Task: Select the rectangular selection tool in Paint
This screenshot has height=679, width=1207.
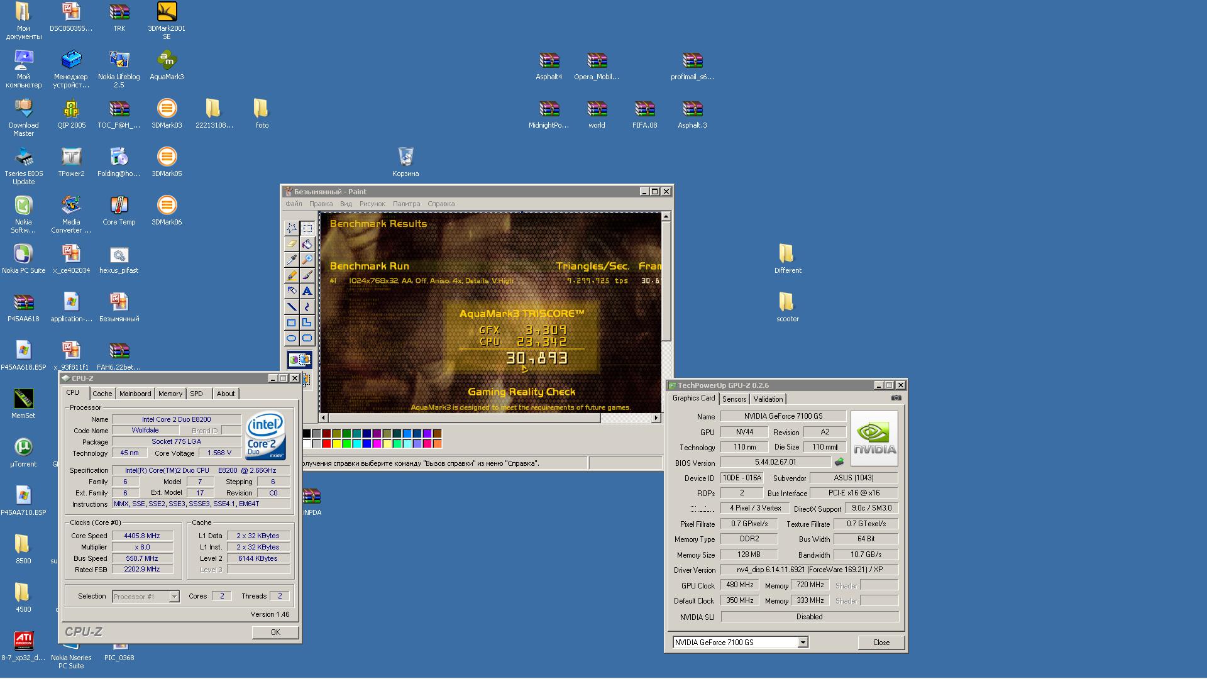Action: tap(307, 228)
